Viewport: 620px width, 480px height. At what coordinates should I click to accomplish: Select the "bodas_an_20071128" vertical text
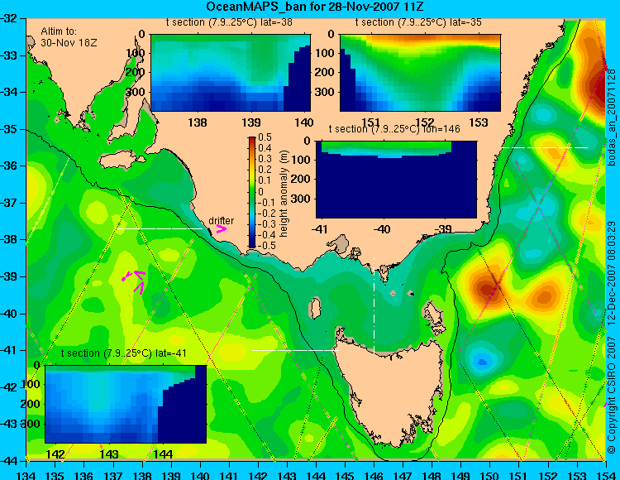(x=611, y=118)
